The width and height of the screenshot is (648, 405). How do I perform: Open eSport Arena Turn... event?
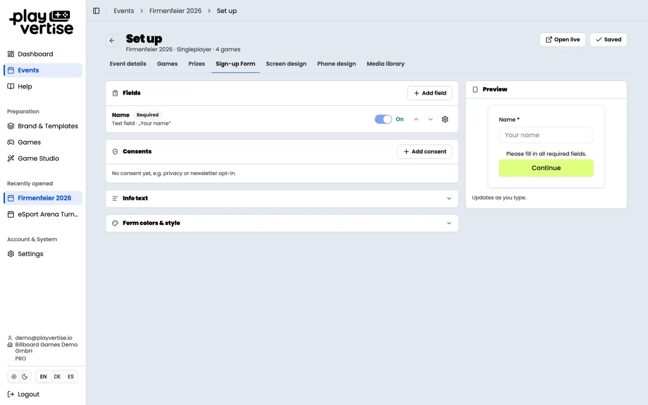coord(43,214)
